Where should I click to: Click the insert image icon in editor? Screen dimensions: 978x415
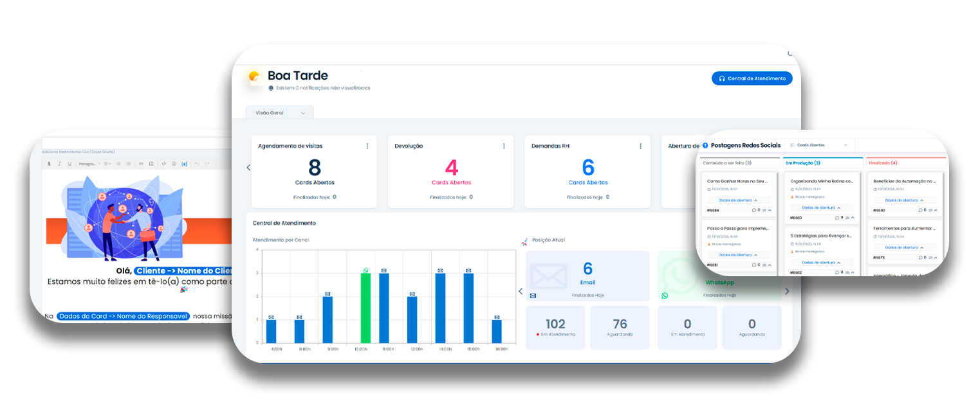[x=151, y=164]
